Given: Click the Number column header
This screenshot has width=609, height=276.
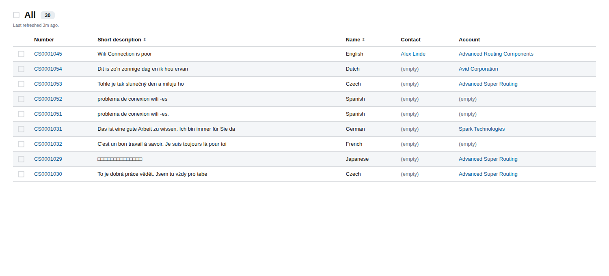Looking at the screenshot, I should [44, 40].
